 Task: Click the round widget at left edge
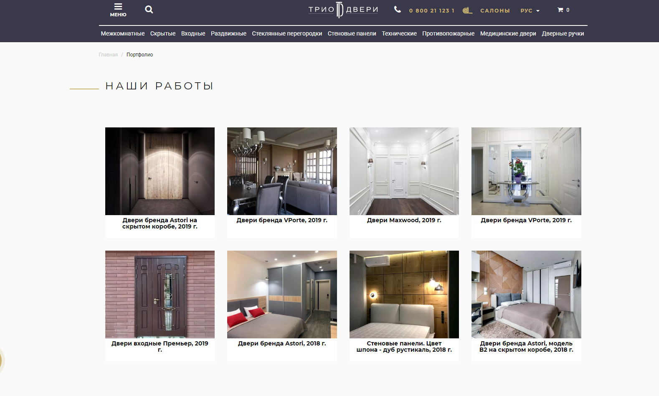(x=1, y=360)
